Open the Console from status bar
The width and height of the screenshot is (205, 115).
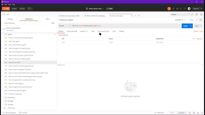23,113
